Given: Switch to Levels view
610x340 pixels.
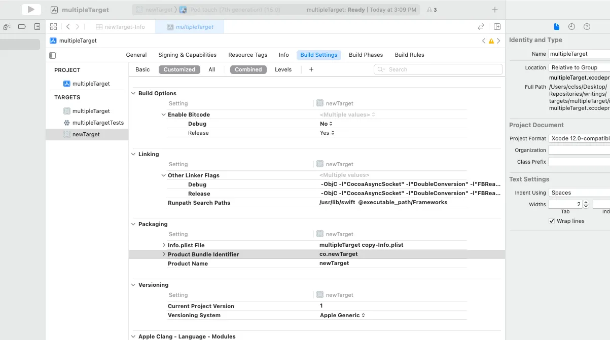Looking at the screenshot, I should pyautogui.click(x=283, y=69).
